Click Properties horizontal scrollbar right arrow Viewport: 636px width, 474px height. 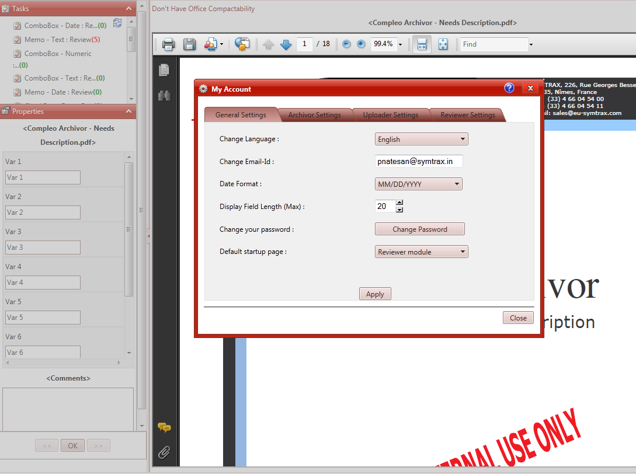click(119, 363)
